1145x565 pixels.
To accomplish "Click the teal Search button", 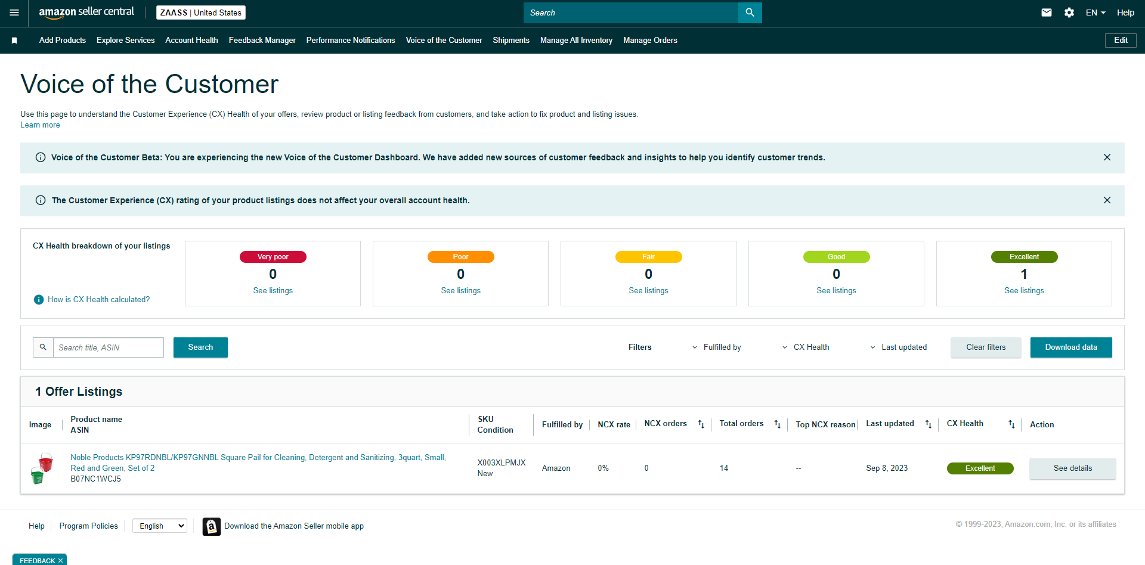I will click(200, 347).
